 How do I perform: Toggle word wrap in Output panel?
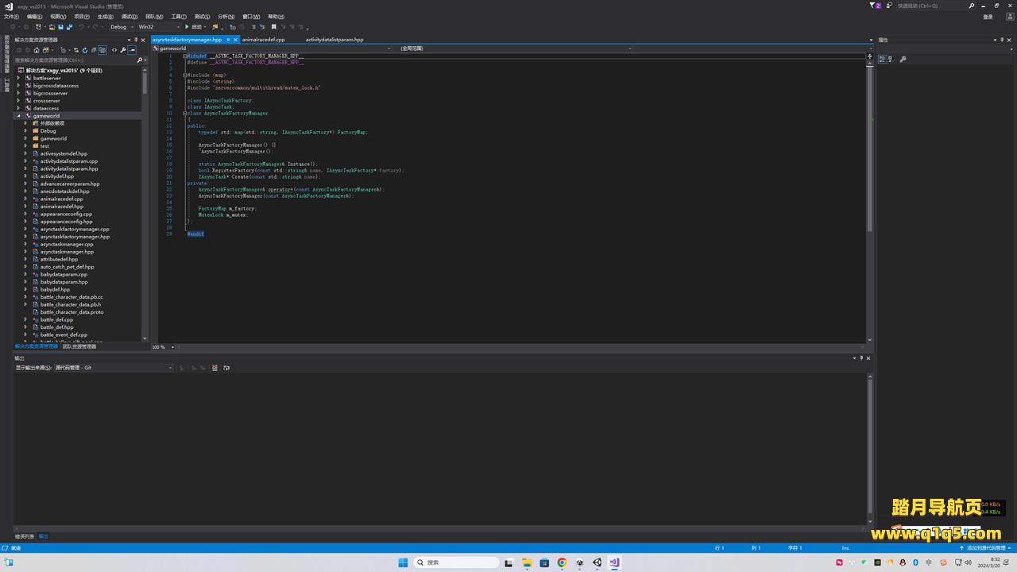(226, 368)
